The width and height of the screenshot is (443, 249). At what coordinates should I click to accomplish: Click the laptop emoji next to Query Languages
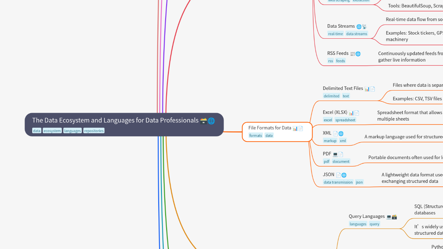pyautogui.click(x=389, y=217)
